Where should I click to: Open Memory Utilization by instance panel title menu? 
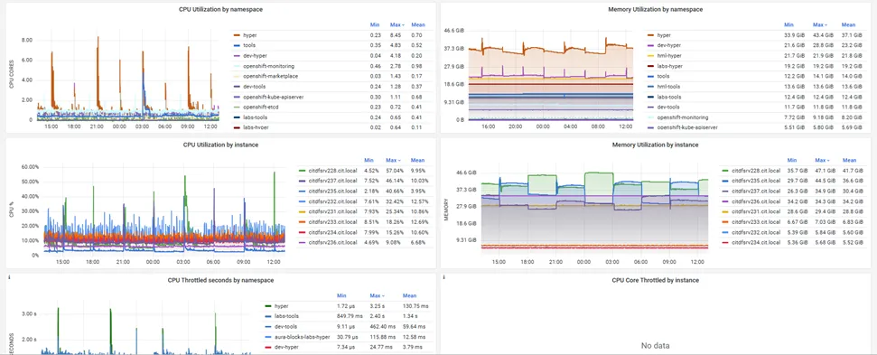coord(655,145)
